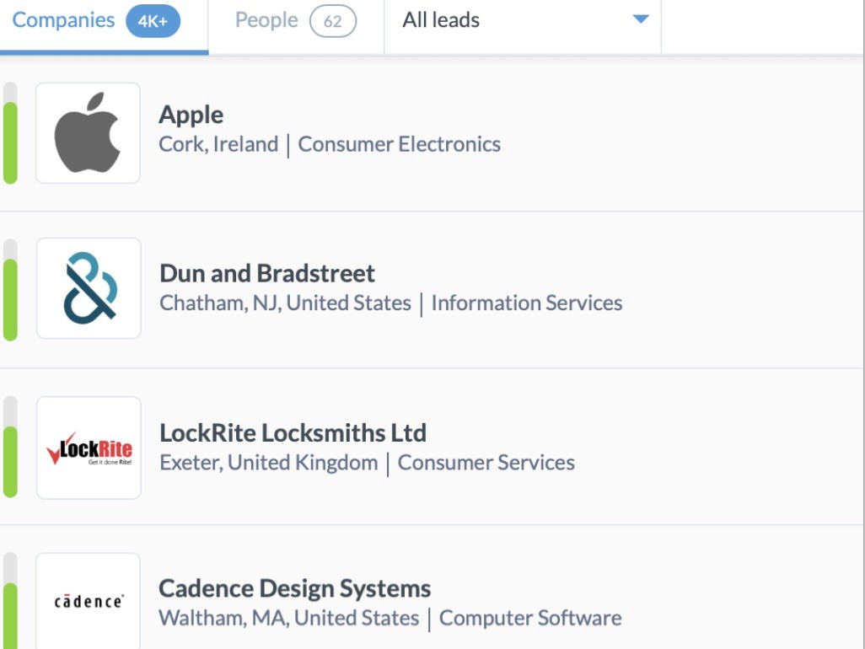The height and width of the screenshot is (649, 865).
Task: Click Dun and Bradstreet's green score bar
Action: tap(10, 298)
